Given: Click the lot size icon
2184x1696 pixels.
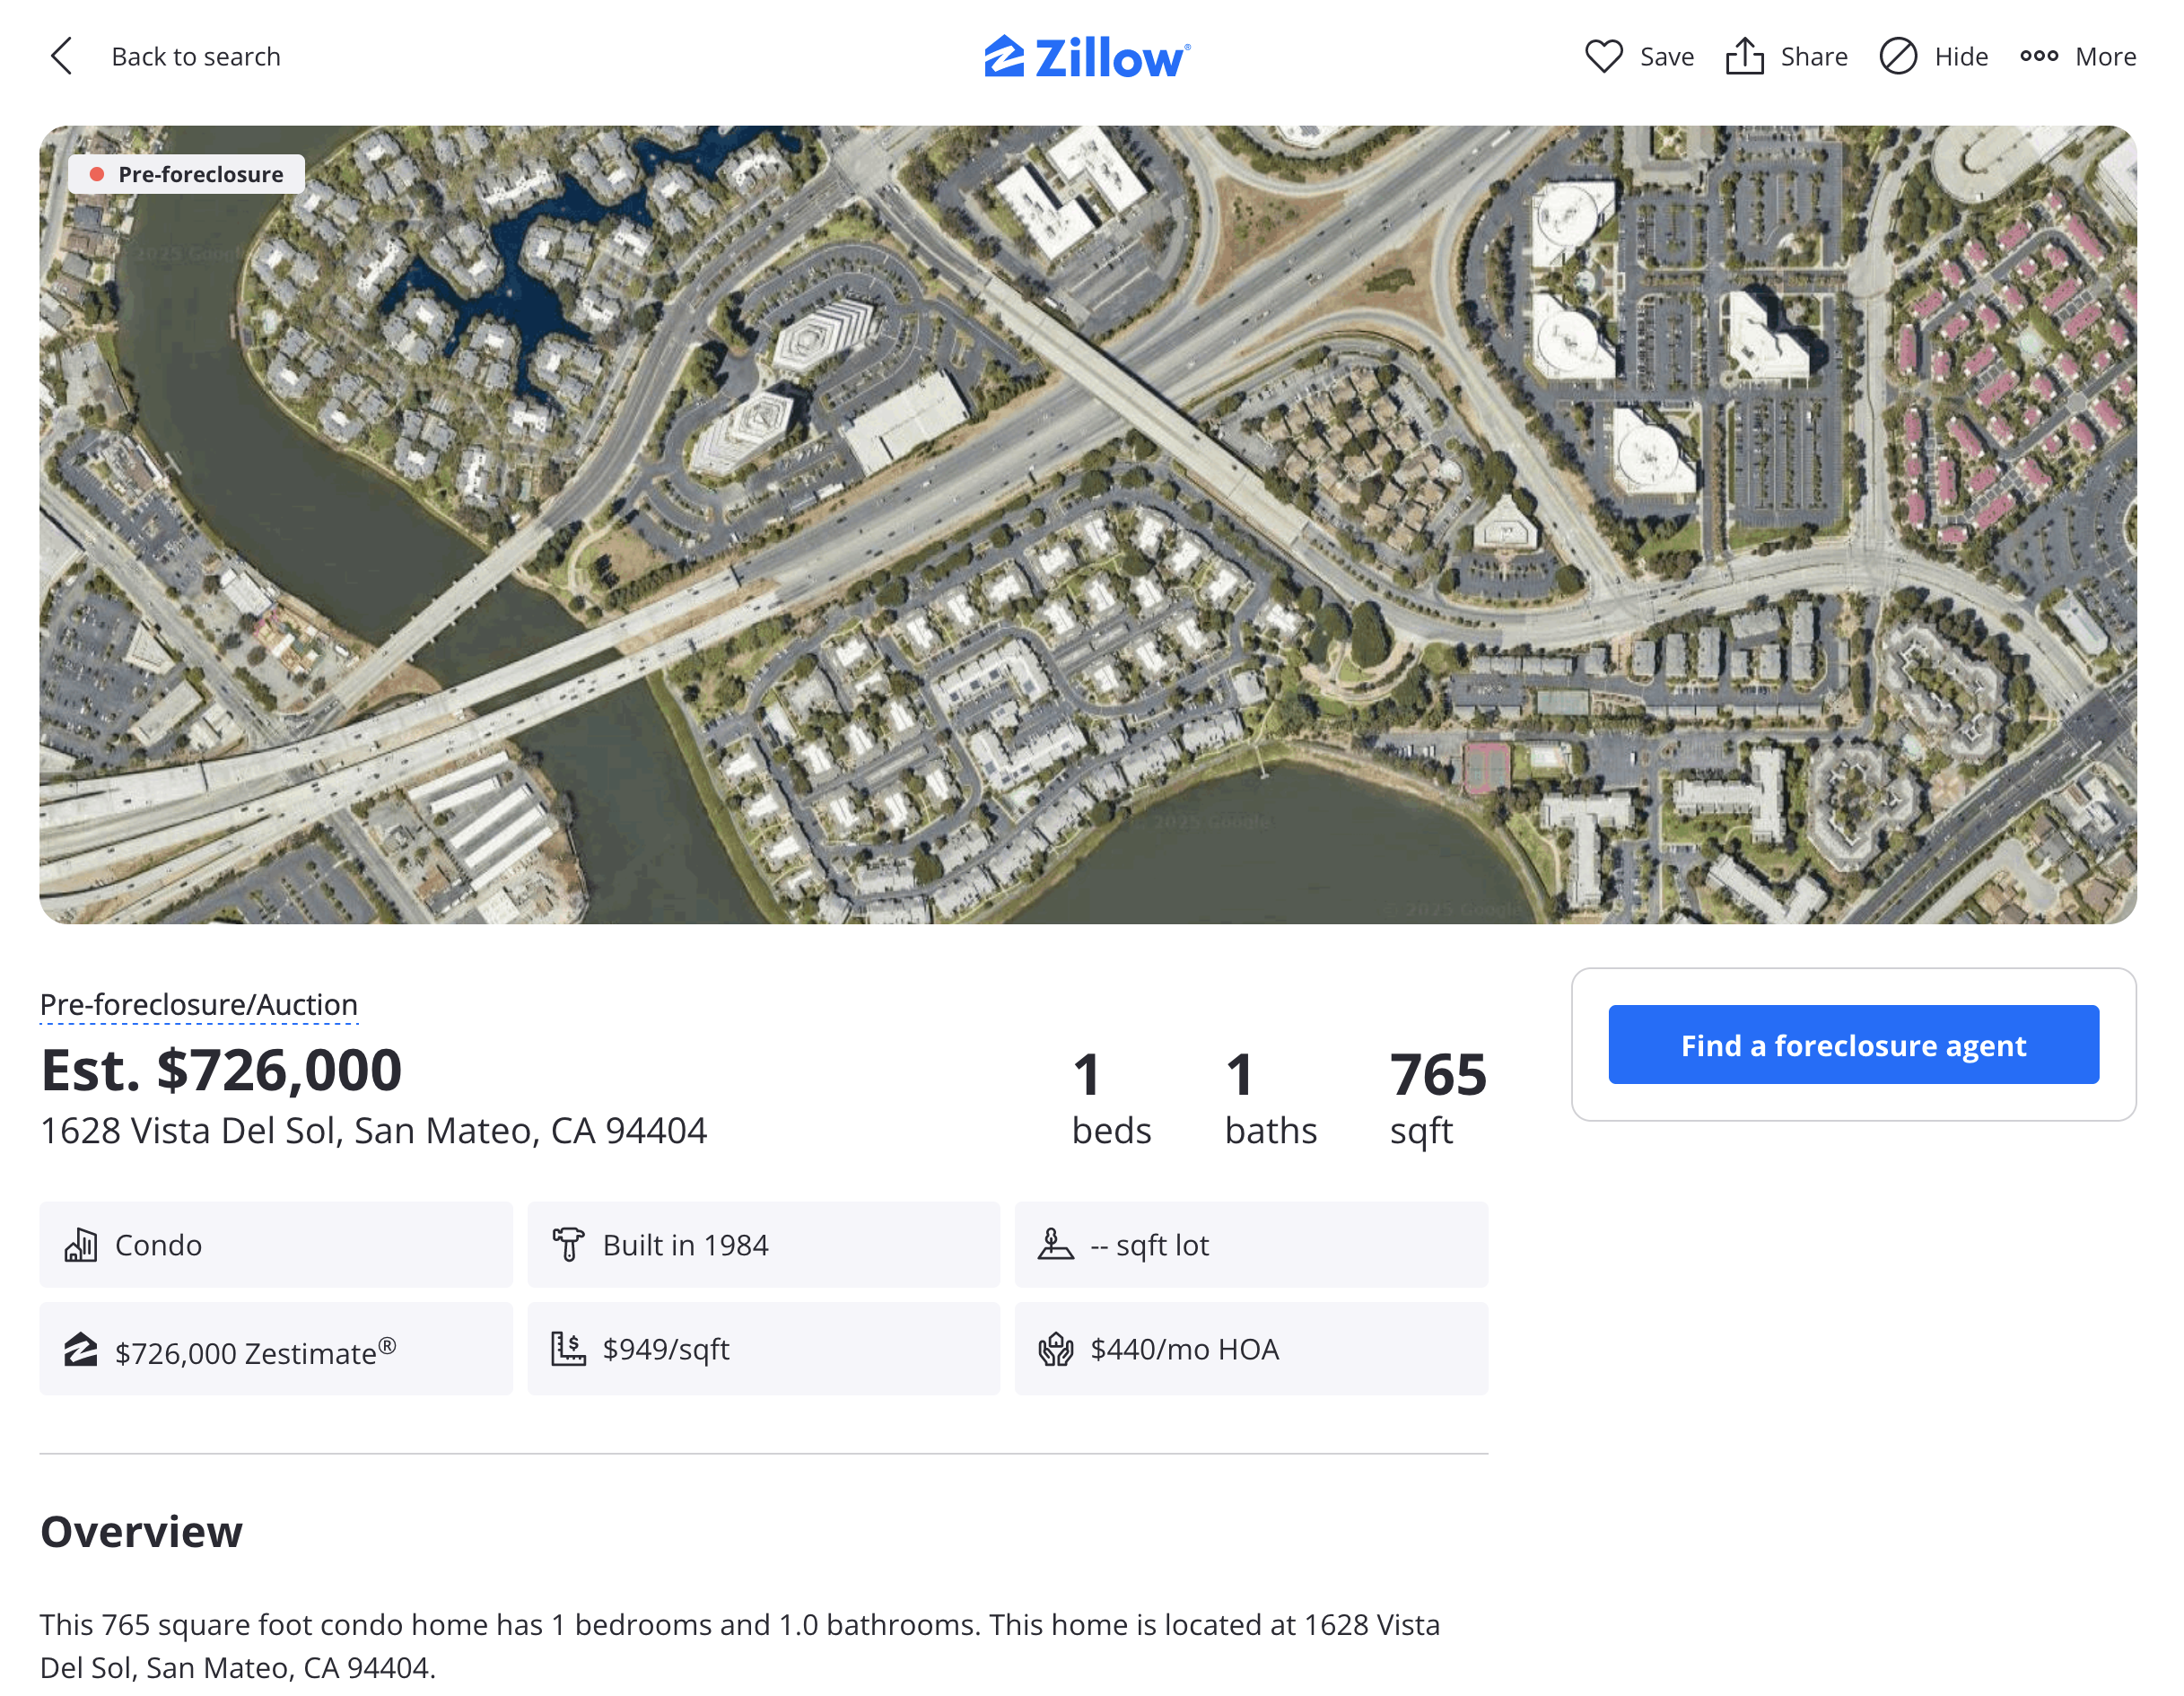Looking at the screenshot, I should (x=1055, y=1245).
